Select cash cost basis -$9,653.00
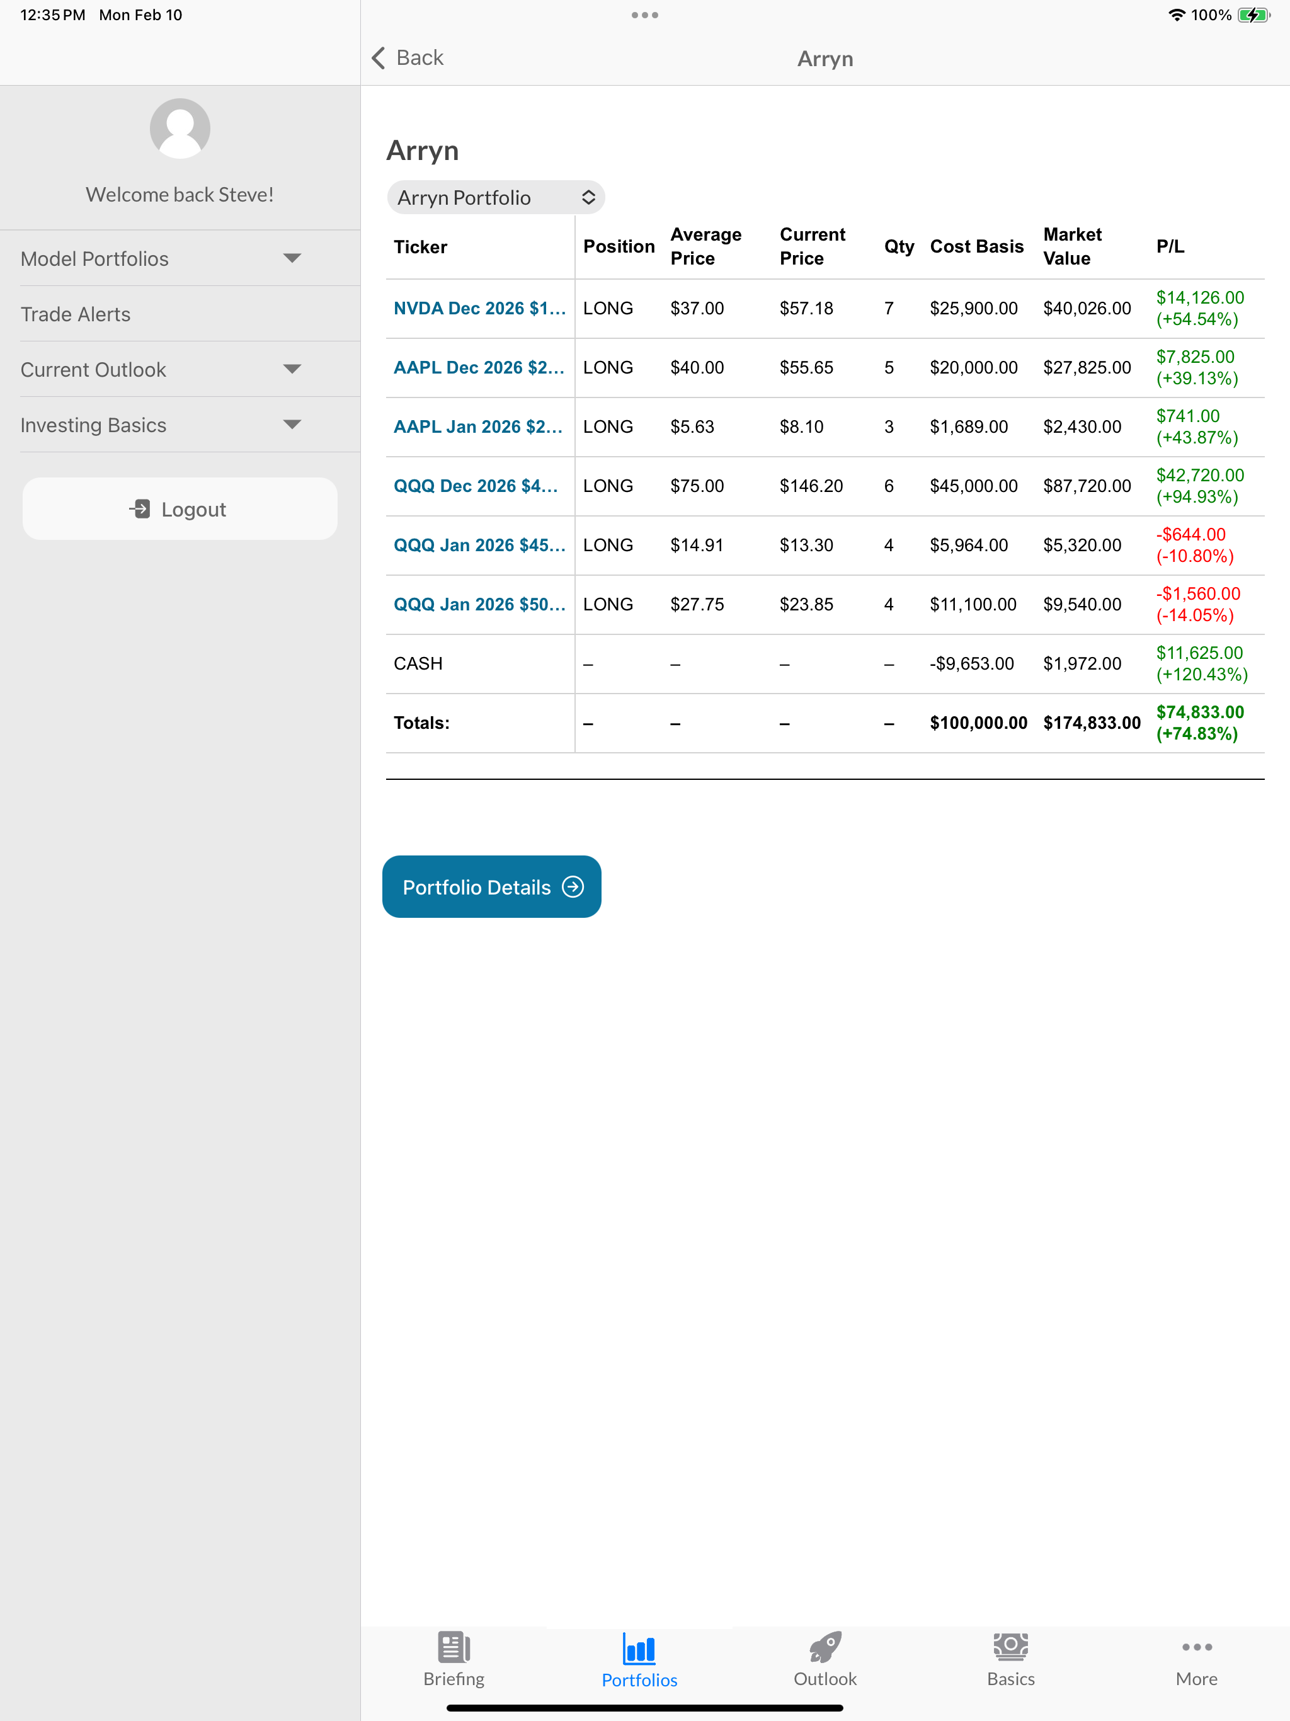The width and height of the screenshot is (1290, 1721). pyautogui.click(x=972, y=664)
